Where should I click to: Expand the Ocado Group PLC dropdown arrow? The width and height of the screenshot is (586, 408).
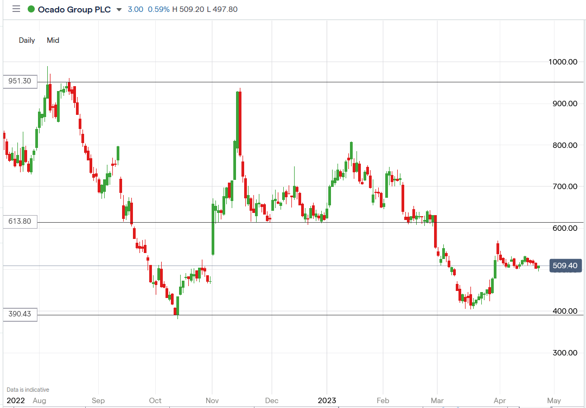119,10
